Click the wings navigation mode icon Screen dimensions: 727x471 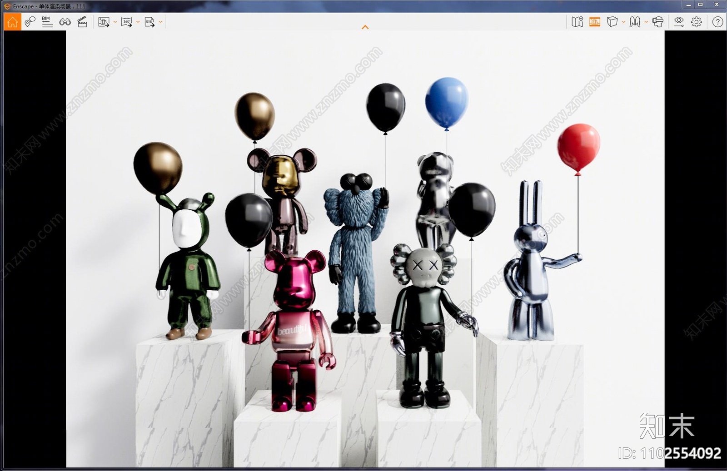pos(635,22)
